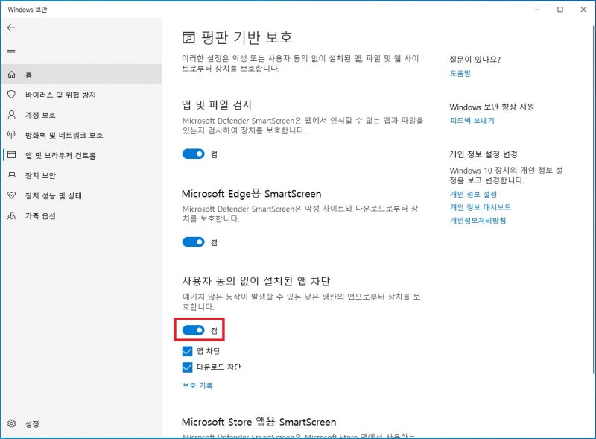Screen dimensions: 596x439
Task: Open the 개인 정보 설정 link
Action: (473, 194)
